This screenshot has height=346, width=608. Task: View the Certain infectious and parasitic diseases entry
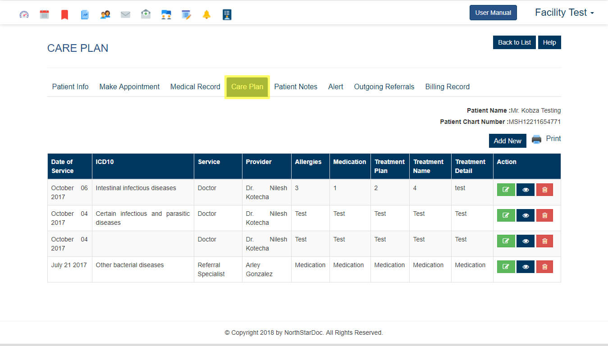[x=525, y=215]
